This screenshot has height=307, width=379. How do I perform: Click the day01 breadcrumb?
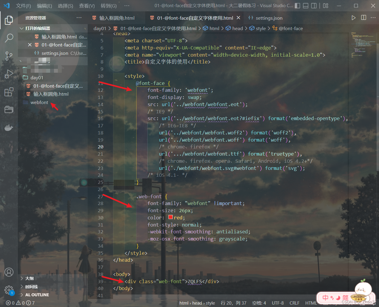point(100,28)
